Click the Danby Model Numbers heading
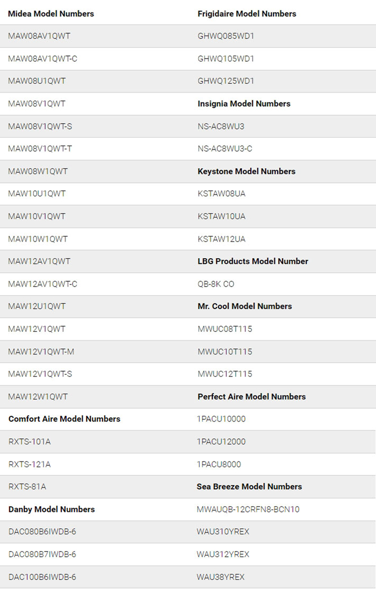 [52, 509]
